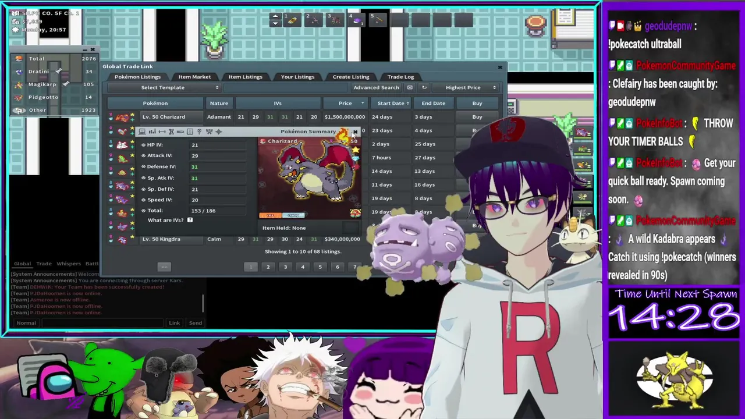Clear the search with the X box icon
This screenshot has height=419, width=745.
pos(410,87)
